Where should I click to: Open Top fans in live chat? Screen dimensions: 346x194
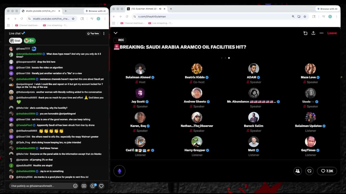point(93,33)
